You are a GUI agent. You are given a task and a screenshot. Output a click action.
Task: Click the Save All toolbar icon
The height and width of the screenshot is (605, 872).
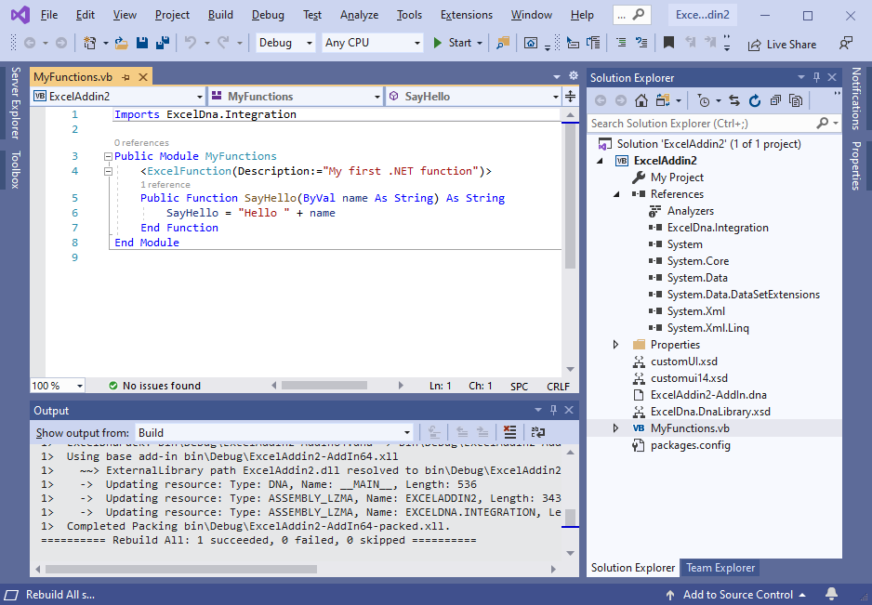pyautogui.click(x=163, y=43)
